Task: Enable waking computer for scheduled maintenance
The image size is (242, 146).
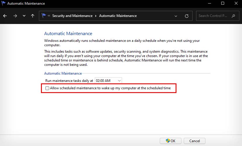Action: pos(47,88)
